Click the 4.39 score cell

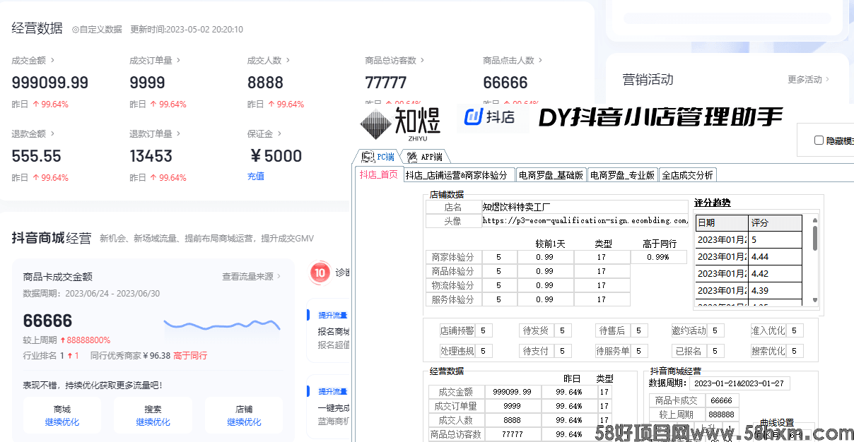coord(776,290)
